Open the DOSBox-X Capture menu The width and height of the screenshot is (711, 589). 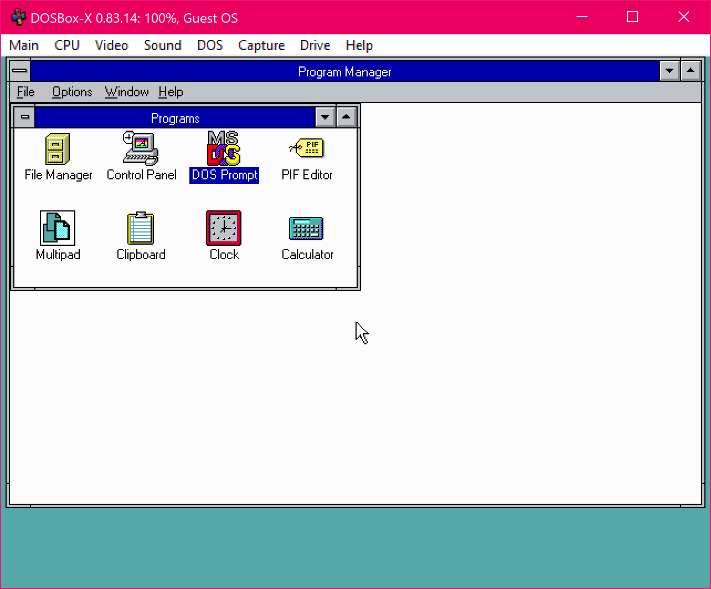261,45
